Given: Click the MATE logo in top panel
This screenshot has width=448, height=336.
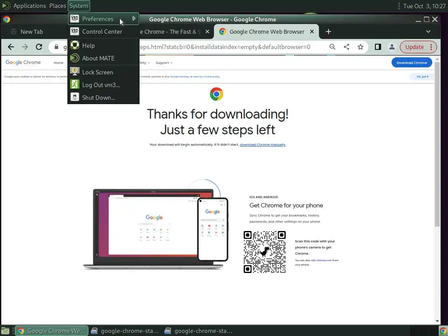Looking at the screenshot, I should (6, 6).
